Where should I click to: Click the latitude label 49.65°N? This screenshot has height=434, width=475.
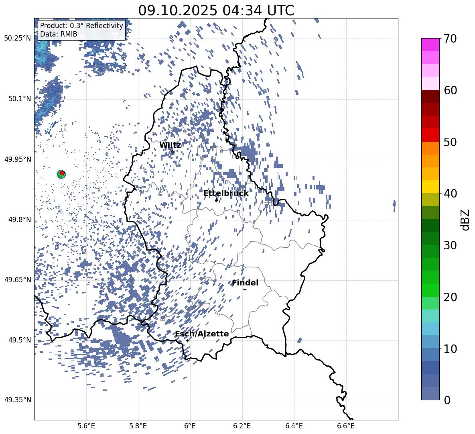tap(18, 279)
